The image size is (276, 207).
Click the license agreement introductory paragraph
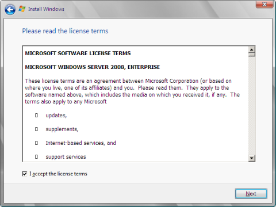[132, 91]
